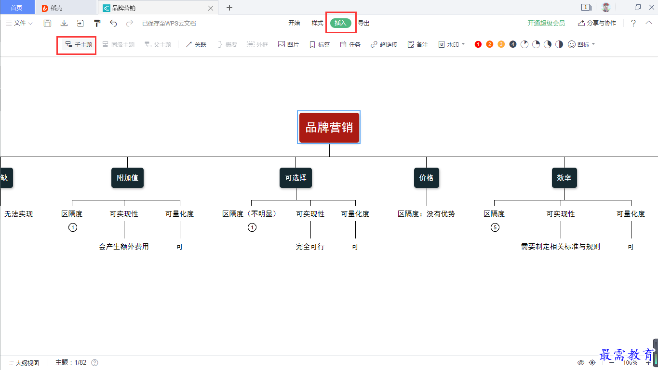Viewport: 658px width, 370px height.
Task: Switch to the 稻壳 tab
Action: pyautogui.click(x=66, y=8)
